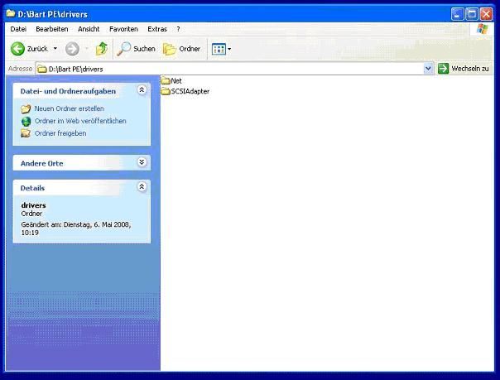500x380 pixels.
Task: Click the Wechseln zu go button
Action: 464,69
